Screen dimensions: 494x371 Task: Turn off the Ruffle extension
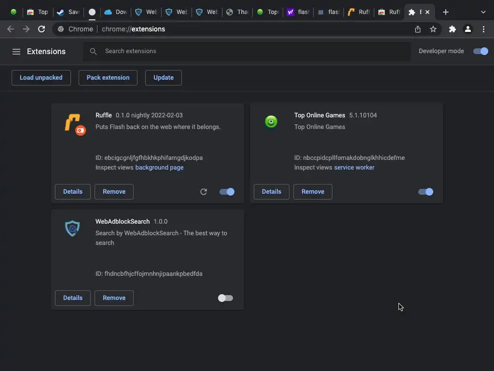coord(227,191)
